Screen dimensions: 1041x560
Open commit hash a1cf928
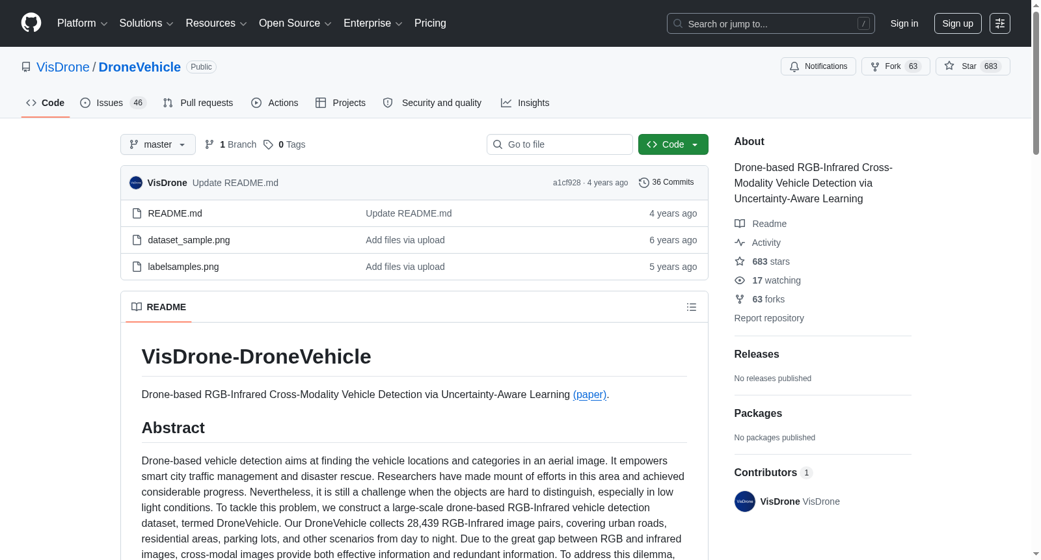[x=567, y=183]
